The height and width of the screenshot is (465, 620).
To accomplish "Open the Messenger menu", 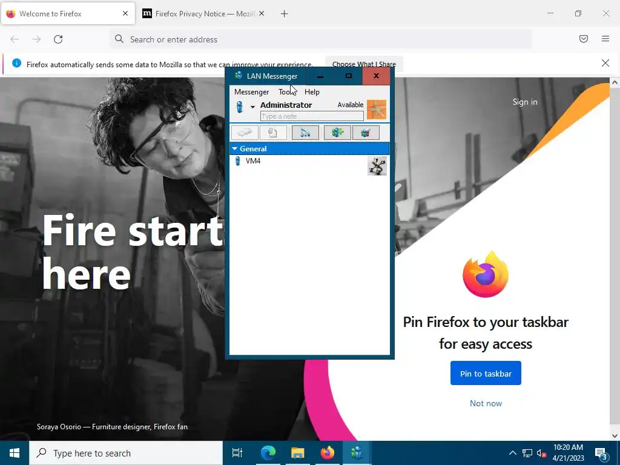I will pyautogui.click(x=251, y=92).
